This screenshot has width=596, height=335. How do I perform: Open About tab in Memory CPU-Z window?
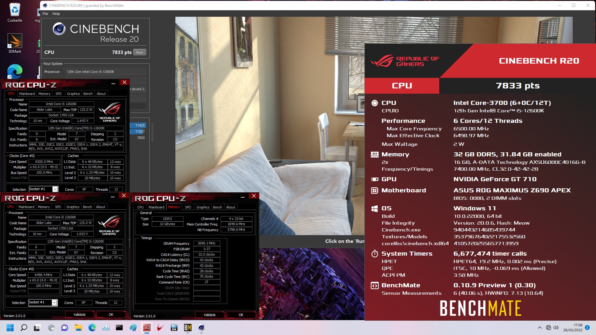point(231,207)
